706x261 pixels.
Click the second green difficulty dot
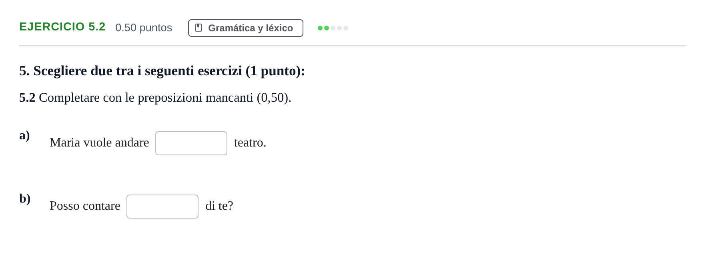pyautogui.click(x=327, y=28)
